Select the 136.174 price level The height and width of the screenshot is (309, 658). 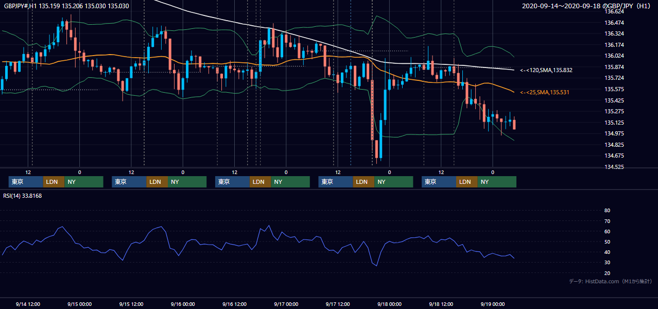click(614, 45)
